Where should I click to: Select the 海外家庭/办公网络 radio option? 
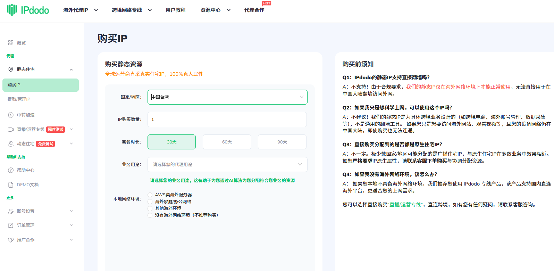tap(150, 202)
